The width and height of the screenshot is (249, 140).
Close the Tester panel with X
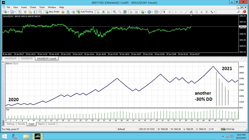3,62
